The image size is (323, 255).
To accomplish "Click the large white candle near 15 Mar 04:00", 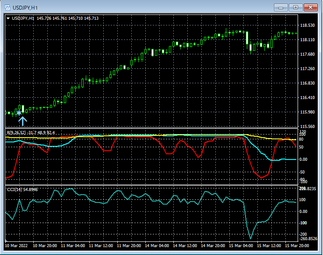I will 247,38.
